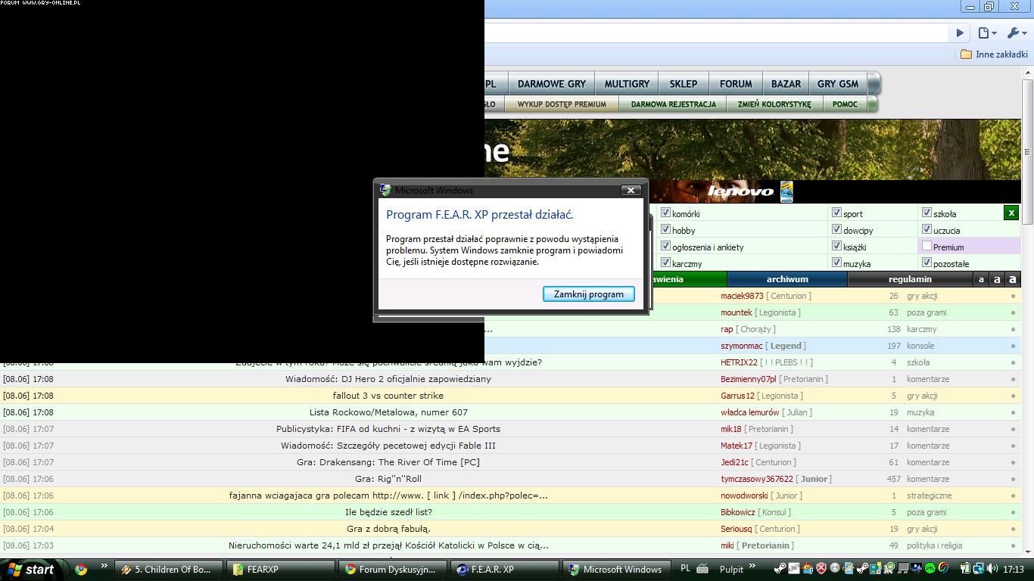
Task: Open the FORUM tab
Action: point(736,84)
